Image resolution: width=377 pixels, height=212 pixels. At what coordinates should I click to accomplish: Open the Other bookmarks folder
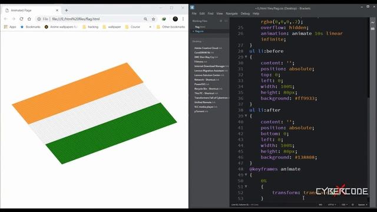click(171, 27)
